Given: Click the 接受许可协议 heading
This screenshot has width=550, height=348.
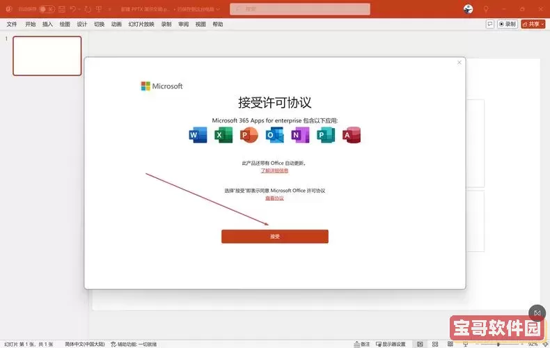Looking at the screenshot, I should pyautogui.click(x=274, y=102).
